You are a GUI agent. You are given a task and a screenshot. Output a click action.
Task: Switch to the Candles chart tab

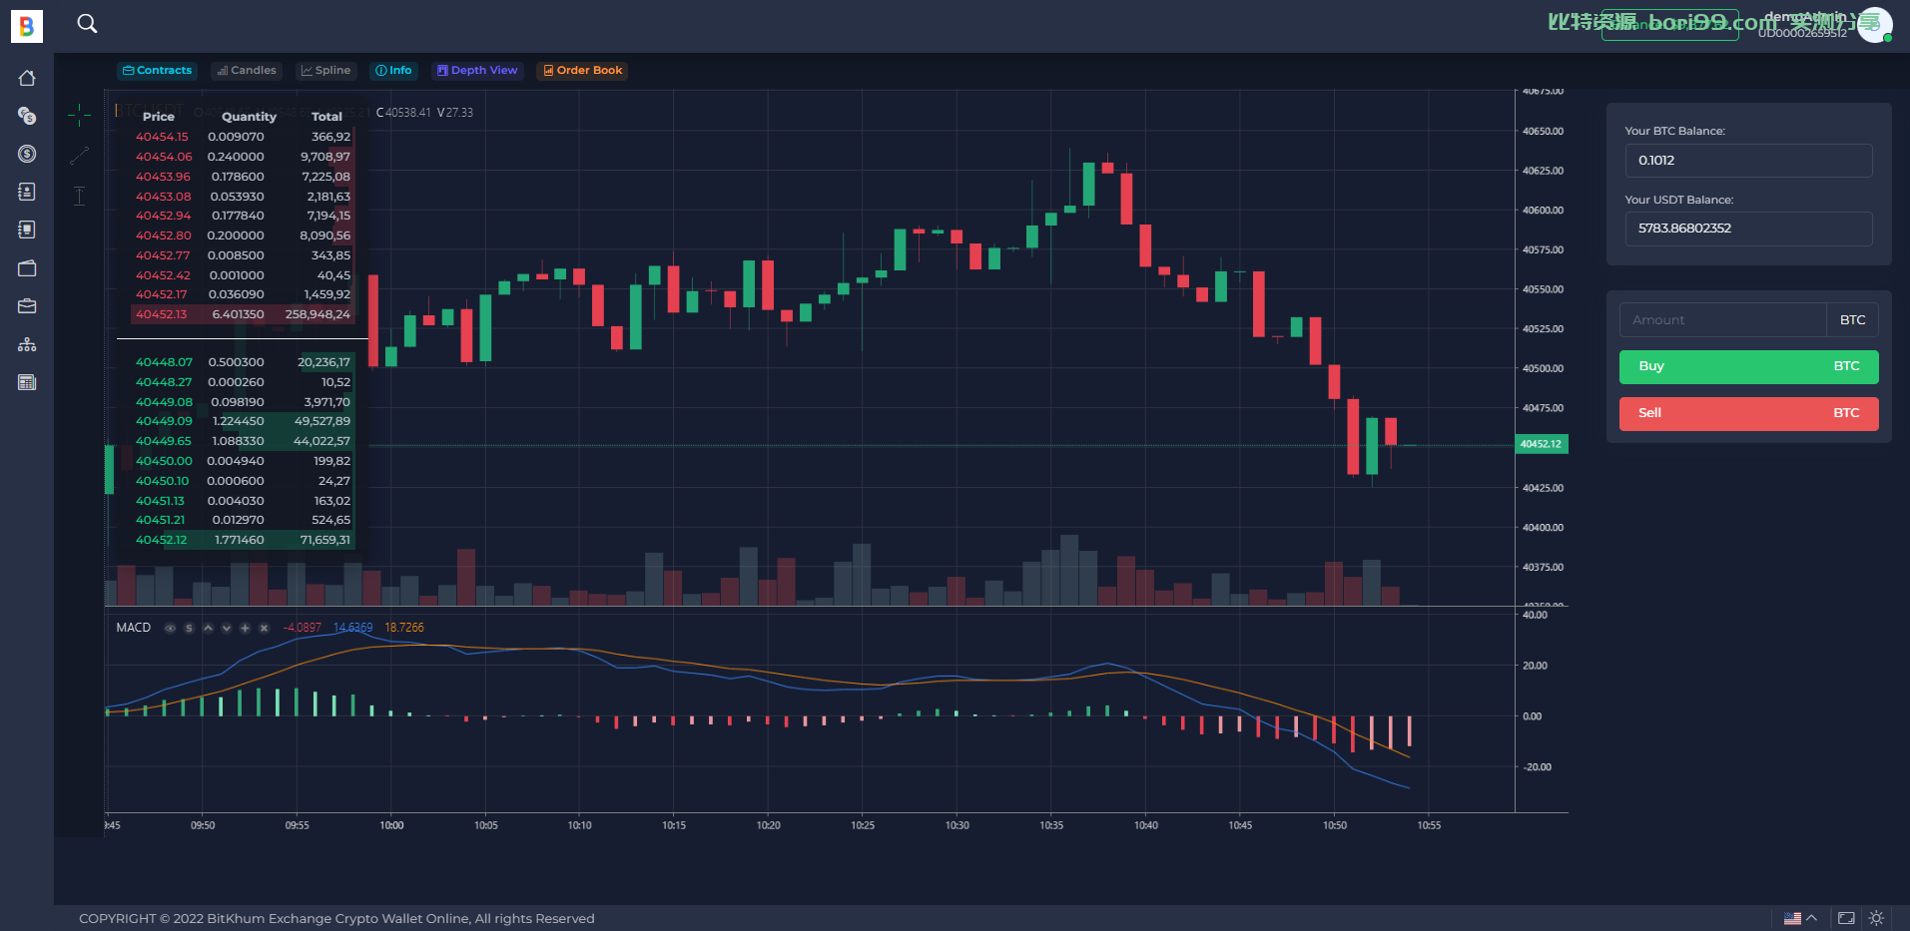click(247, 71)
